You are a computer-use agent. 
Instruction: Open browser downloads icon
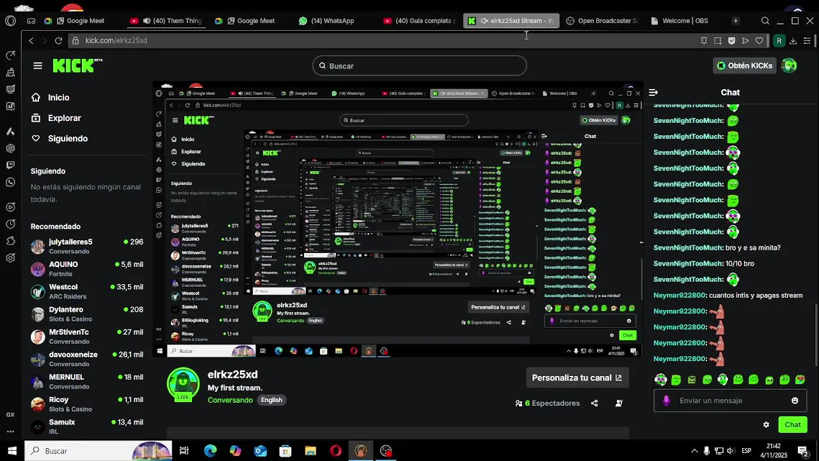click(x=793, y=40)
